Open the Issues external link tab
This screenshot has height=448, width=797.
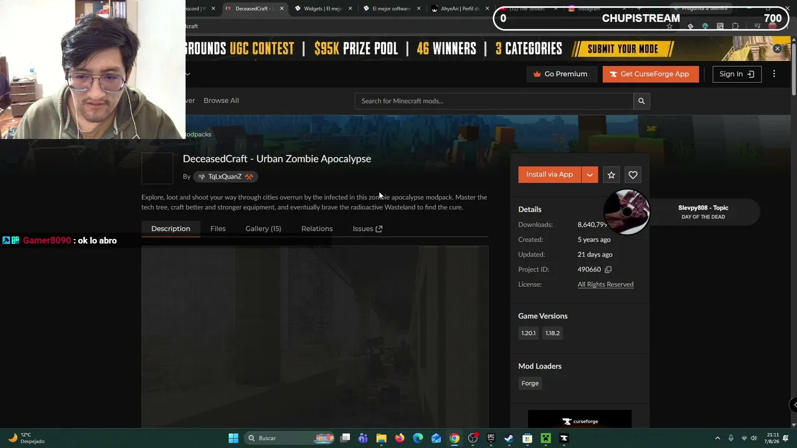pyautogui.click(x=367, y=229)
